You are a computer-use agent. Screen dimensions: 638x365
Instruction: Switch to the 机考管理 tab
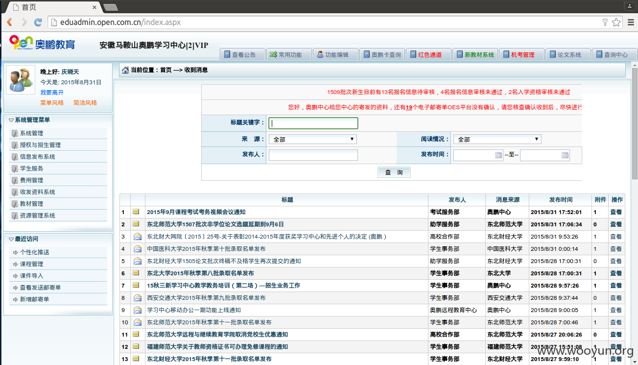pos(521,54)
